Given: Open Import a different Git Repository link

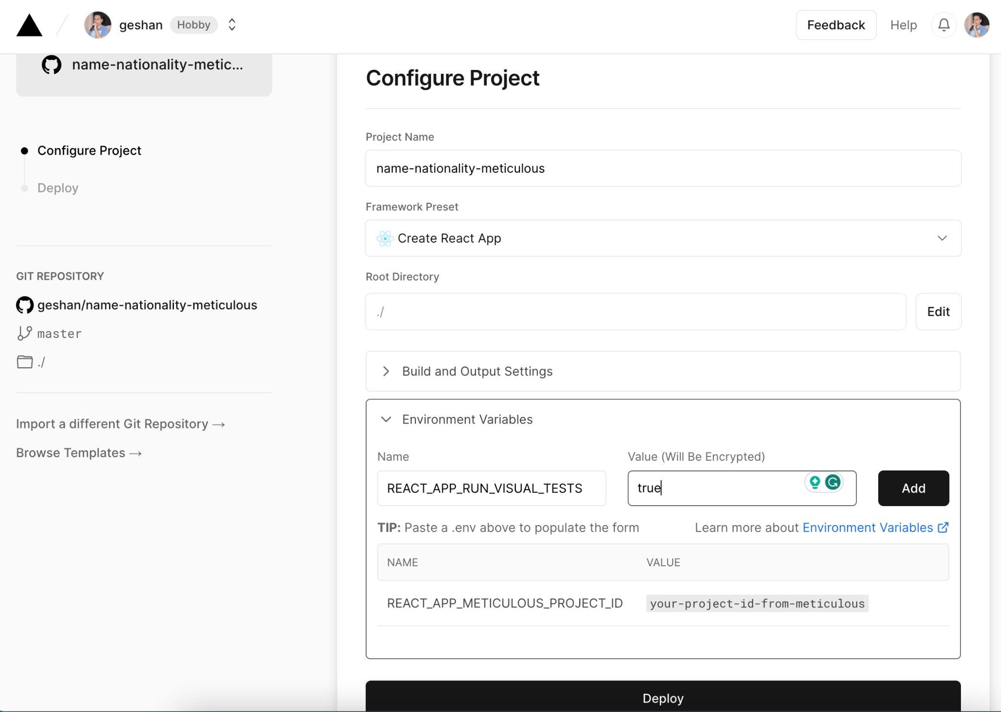Looking at the screenshot, I should coord(120,424).
